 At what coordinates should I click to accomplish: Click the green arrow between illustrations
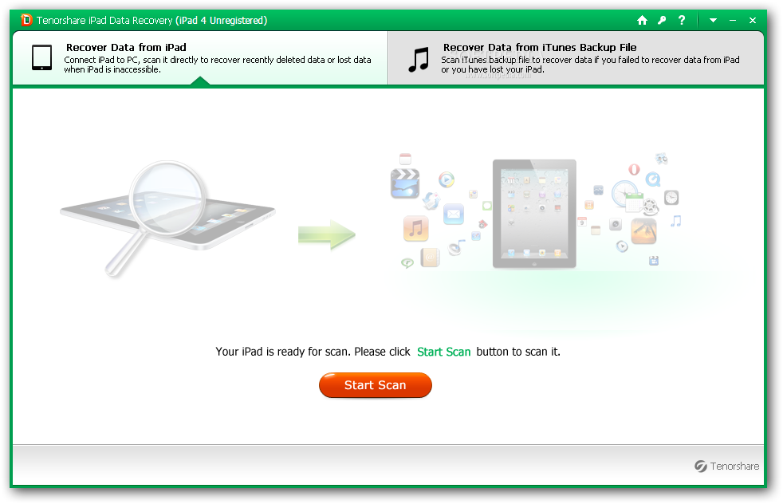click(327, 234)
